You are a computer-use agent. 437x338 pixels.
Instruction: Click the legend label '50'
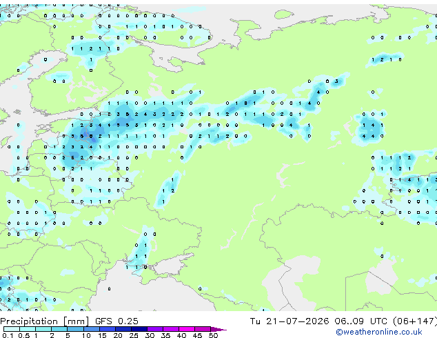(x=213, y=335)
